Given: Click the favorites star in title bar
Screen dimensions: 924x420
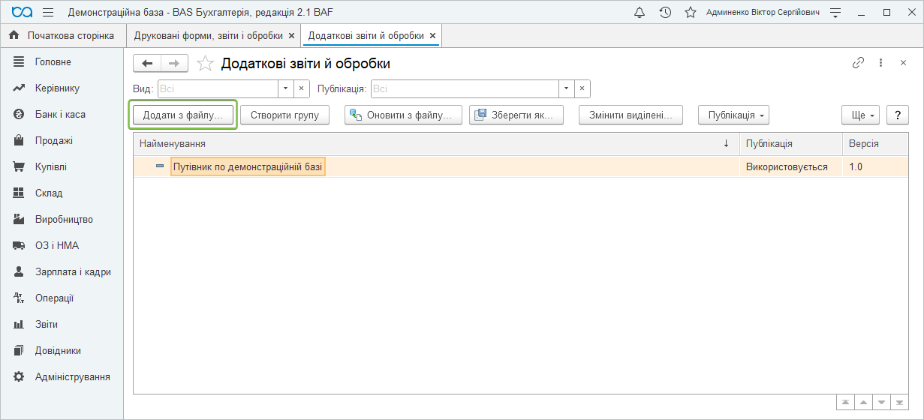Looking at the screenshot, I should (x=690, y=13).
